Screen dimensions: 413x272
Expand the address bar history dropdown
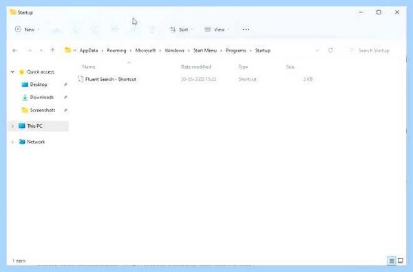(317, 50)
